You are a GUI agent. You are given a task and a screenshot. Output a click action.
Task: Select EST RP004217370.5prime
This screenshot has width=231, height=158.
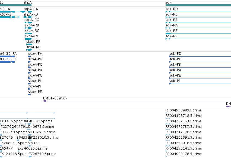[183, 132]
